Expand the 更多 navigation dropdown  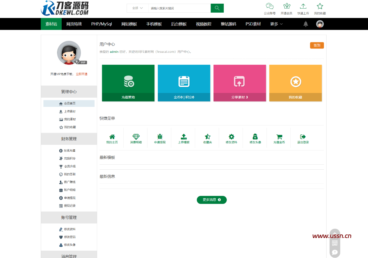(x=276, y=24)
